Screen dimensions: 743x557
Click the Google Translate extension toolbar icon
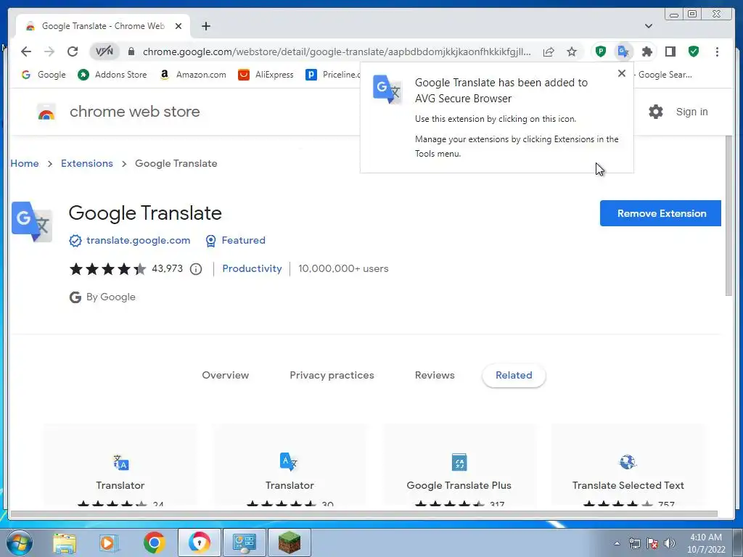tap(623, 51)
